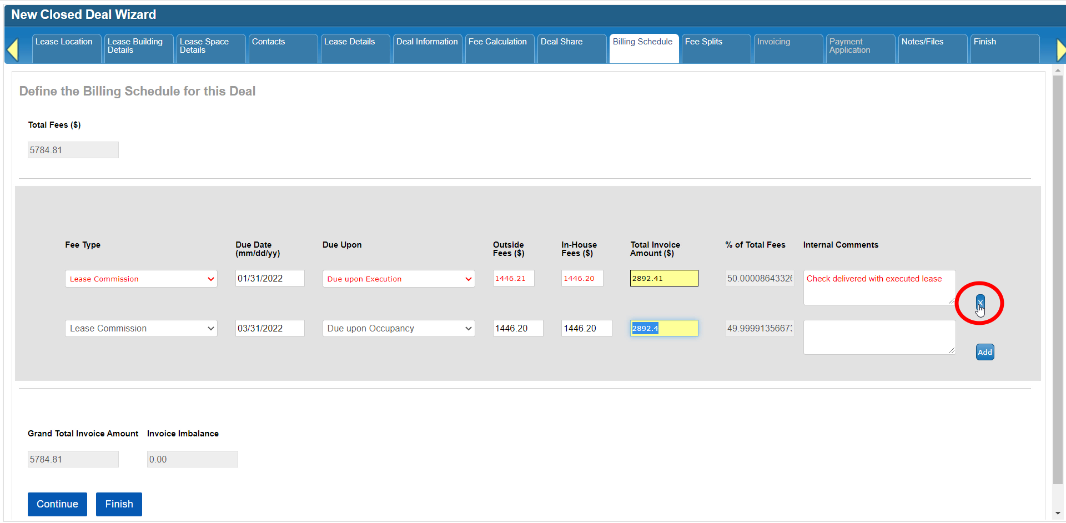Open Fee Type dropdown in first row

click(141, 279)
